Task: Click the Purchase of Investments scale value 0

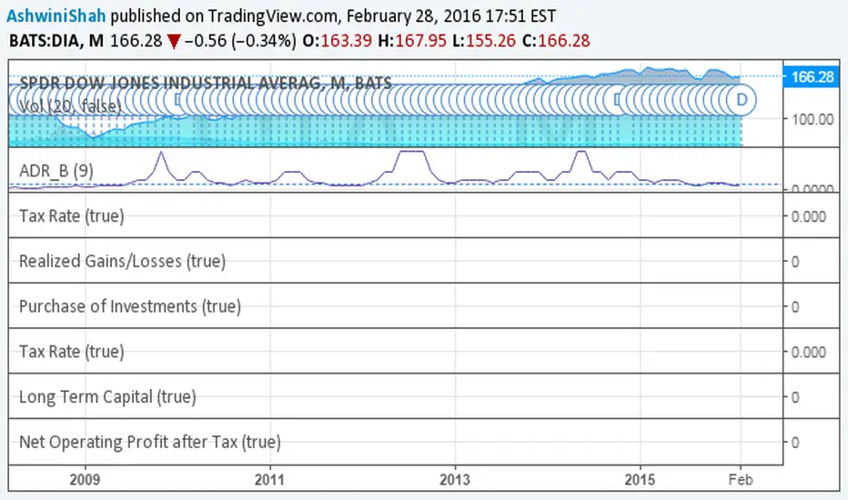Action: [x=795, y=307]
